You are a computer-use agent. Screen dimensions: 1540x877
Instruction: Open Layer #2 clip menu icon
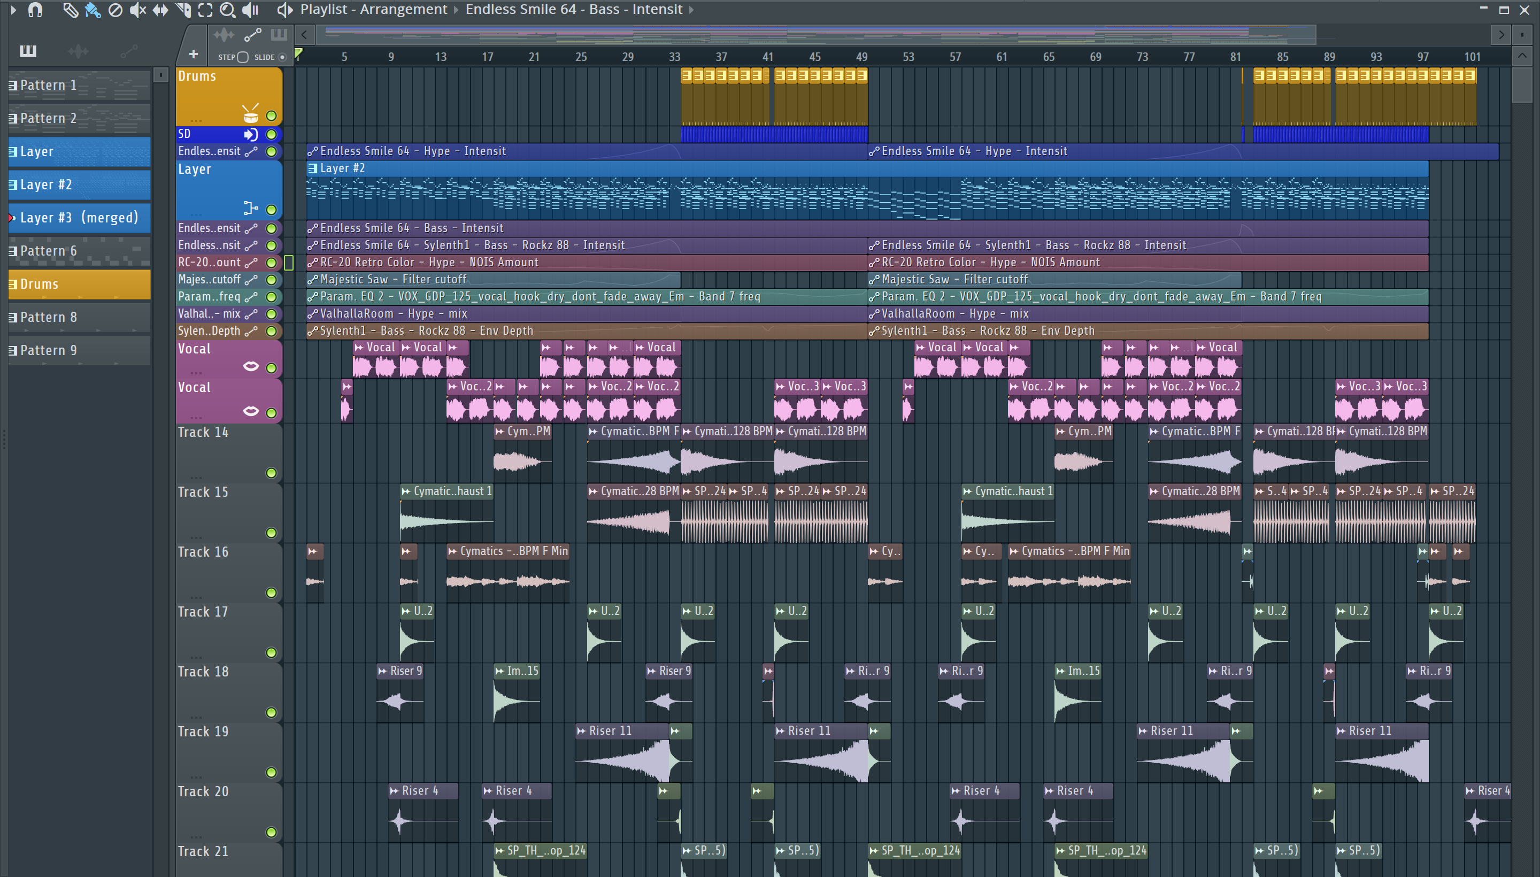pos(313,168)
